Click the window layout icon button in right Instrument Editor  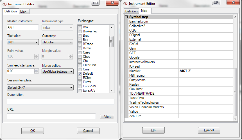[216, 2]
